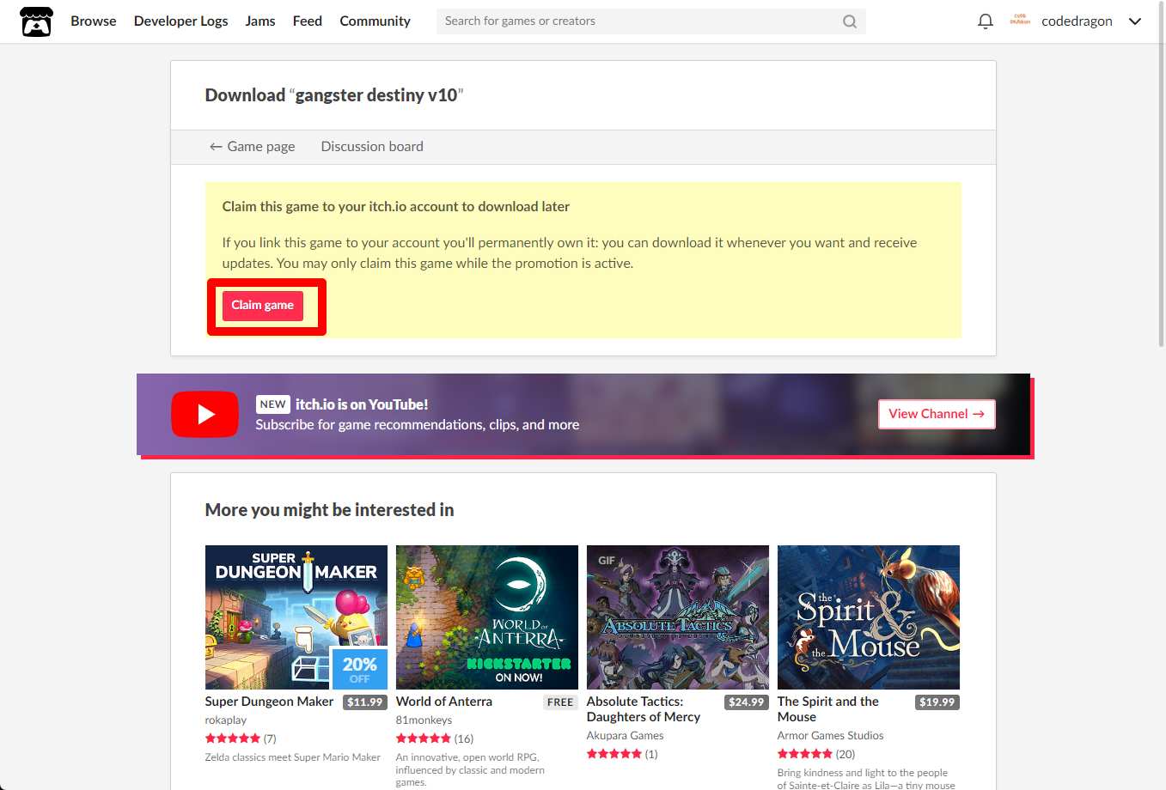Open the Feed page
Screen dimensions: 1166x790
click(308, 21)
